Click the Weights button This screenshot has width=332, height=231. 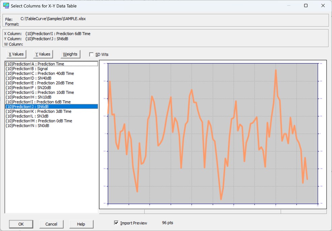pyautogui.click(x=70, y=54)
